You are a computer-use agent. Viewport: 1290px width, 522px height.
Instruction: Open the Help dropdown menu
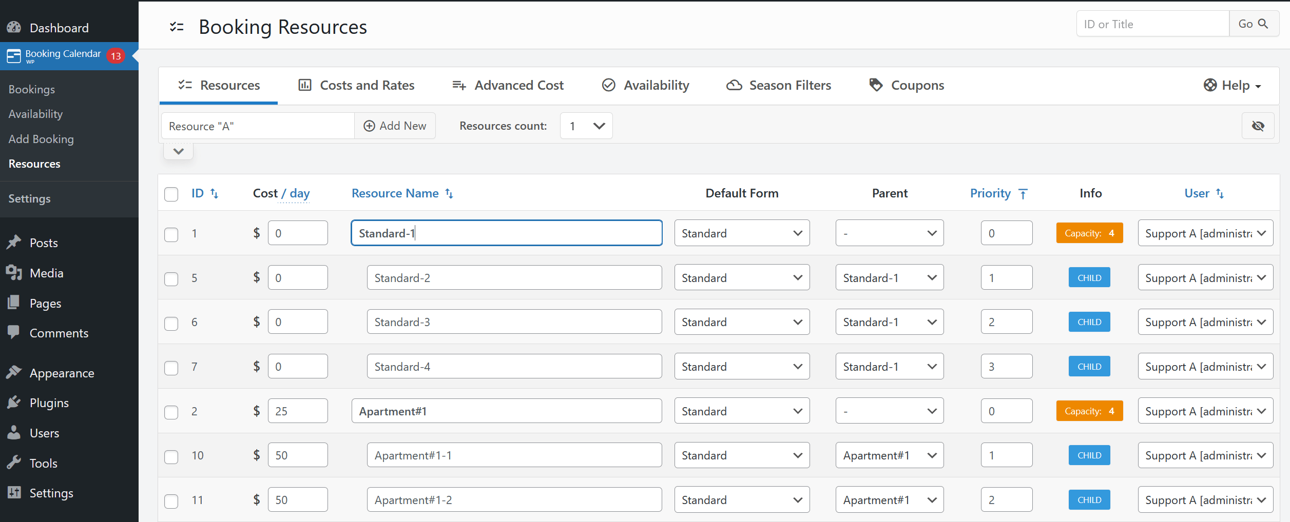pos(1232,85)
